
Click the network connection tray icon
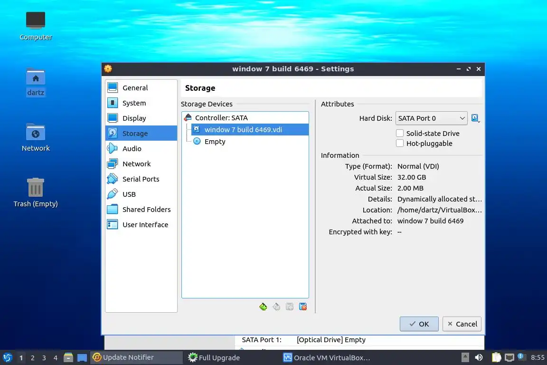point(509,357)
